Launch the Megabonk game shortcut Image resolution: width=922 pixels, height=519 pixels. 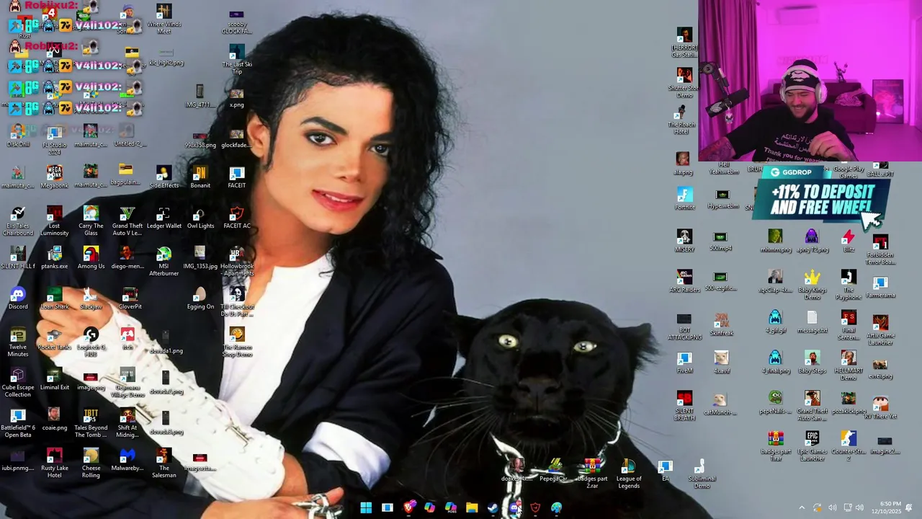54,177
